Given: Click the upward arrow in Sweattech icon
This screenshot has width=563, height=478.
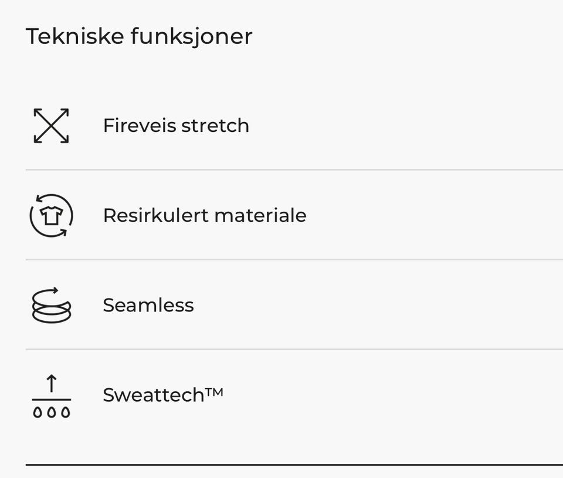Looking at the screenshot, I should (52, 384).
